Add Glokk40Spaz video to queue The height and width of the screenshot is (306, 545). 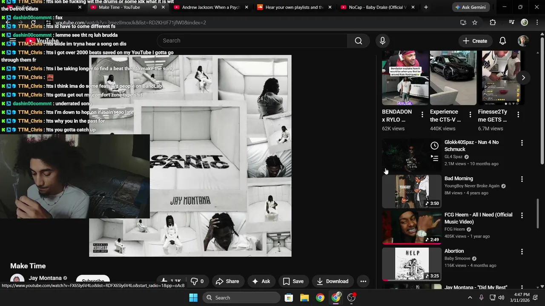point(434,158)
